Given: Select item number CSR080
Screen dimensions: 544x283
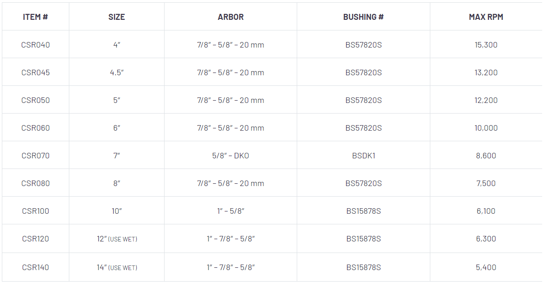Looking at the screenshot, I should [x=36, y=183].
